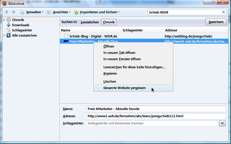
Task: Open Importieren und Sichern dropdown
Action: (x=99, y=12)
